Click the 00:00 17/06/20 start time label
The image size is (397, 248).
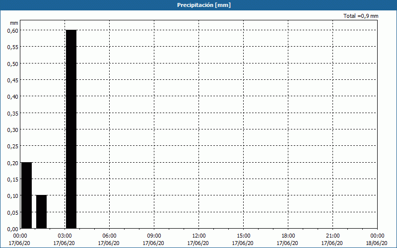point(19,240)
